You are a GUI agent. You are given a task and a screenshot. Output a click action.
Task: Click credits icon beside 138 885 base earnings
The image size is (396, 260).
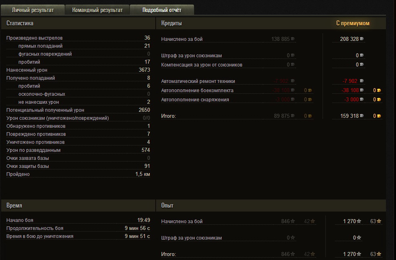coord(293,39)
